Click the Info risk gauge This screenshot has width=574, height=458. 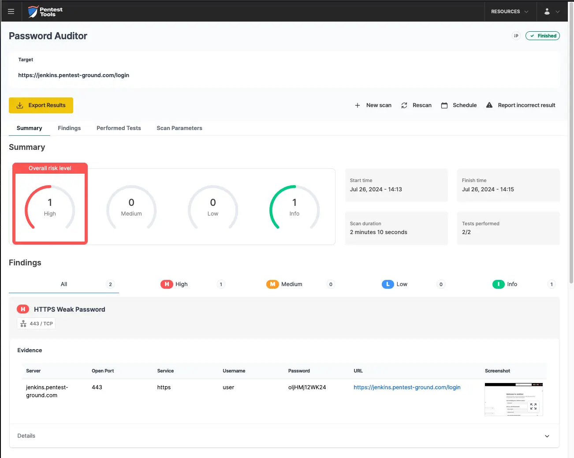tap(294, 207)
